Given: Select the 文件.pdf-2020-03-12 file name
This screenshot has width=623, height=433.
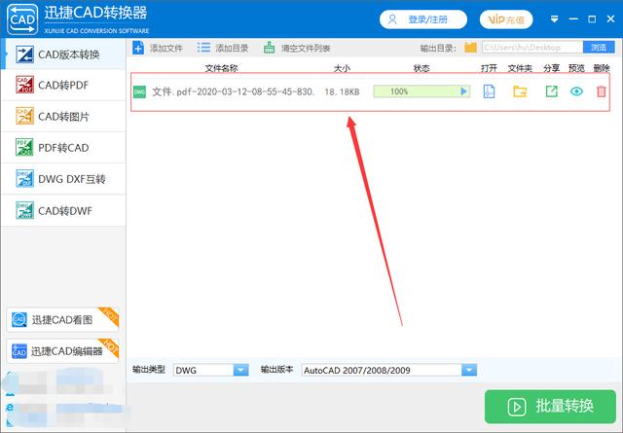Looking at the screenshot, I should 233,91.
